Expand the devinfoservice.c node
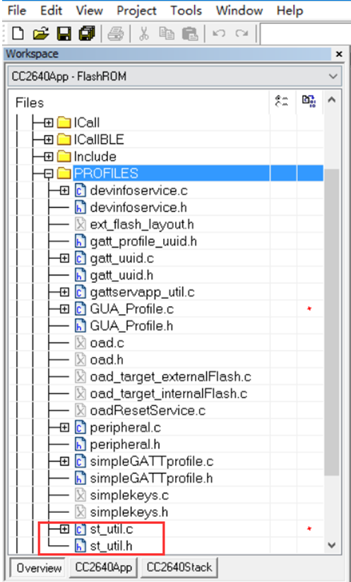This screenshot has width=351, height=582. [64, 191]
